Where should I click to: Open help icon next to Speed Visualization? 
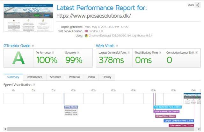(34, 85)
